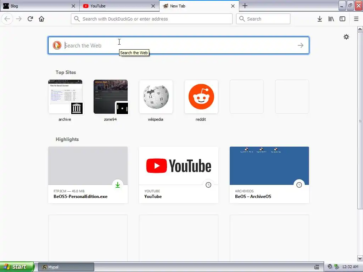Click the Mypal taskbar button
363x272 pixels.
66,267
